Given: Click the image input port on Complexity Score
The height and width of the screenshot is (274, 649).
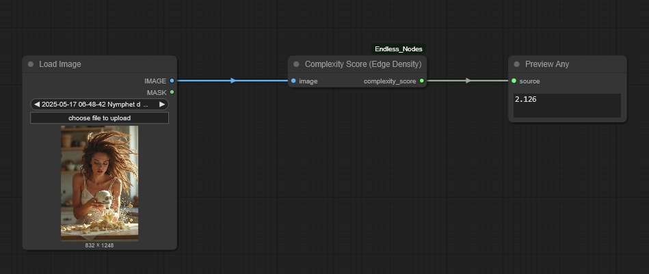Looking at the screenshot, I should pyautogui.click(x=293, y=81).
